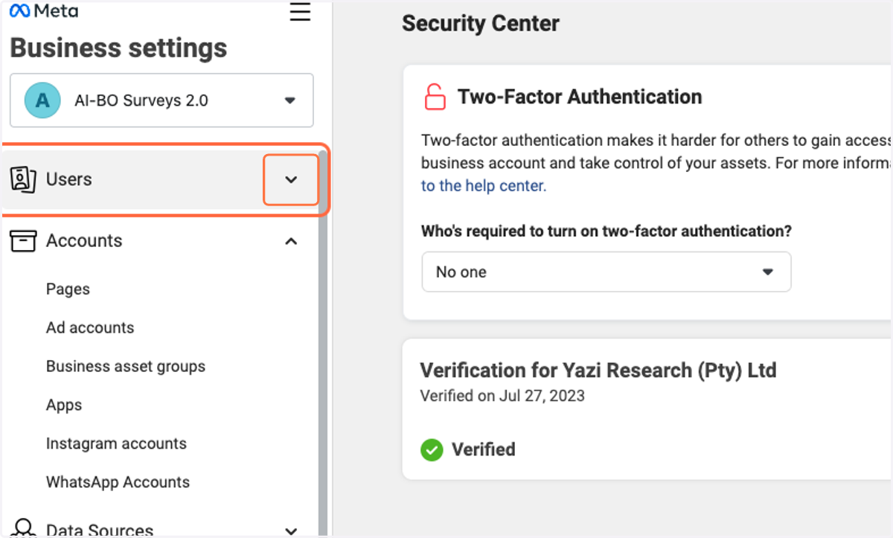Open WhatsApp Accounts
893x538 pixels.
(x=118, y=482)
